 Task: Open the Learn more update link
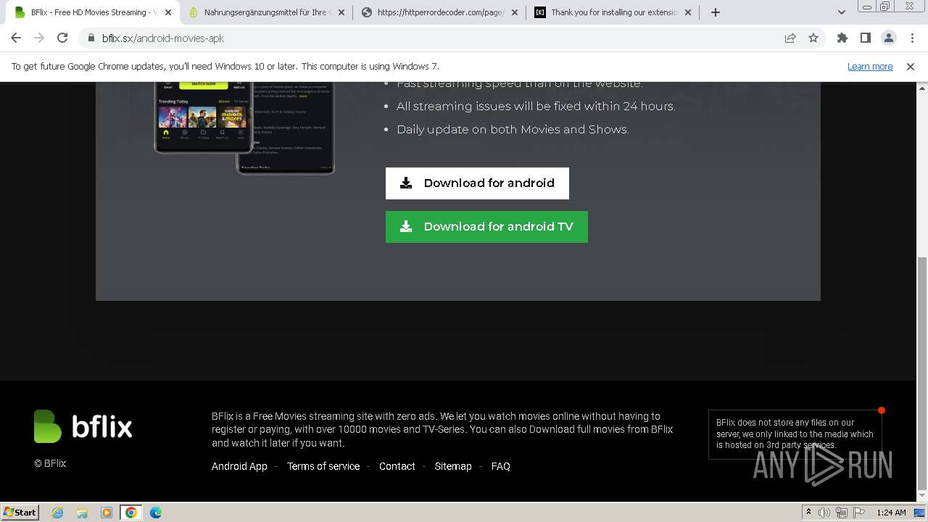point(870,66)
